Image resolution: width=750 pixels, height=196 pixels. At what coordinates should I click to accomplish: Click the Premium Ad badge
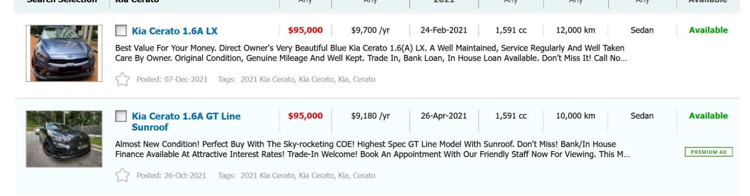point(708,152)
